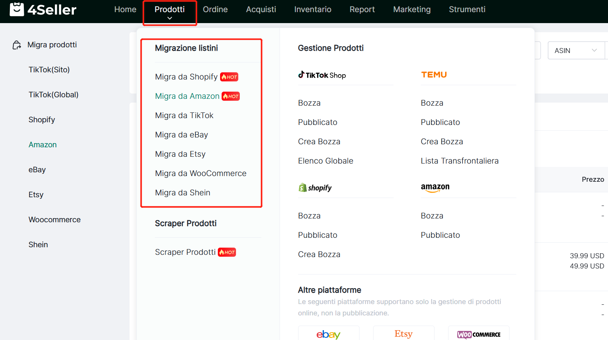The width and height of the screenshot is (608, 340).
Task: Select Migra da Shopify
Action: [x=186, y=77]
